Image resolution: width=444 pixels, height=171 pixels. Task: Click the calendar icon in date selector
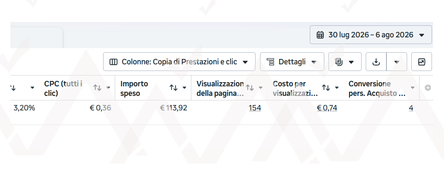click(320, 35)
